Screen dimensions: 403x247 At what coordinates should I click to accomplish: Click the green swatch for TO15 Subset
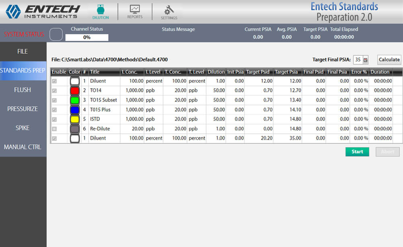tap(75, 100)
